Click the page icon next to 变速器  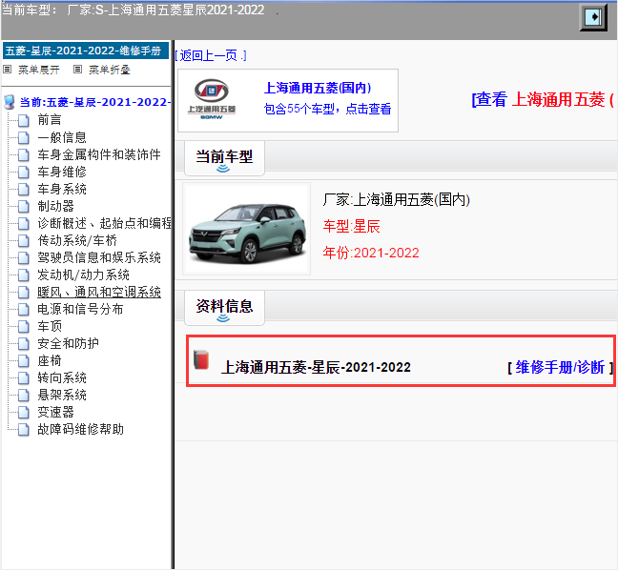[24, 413]
